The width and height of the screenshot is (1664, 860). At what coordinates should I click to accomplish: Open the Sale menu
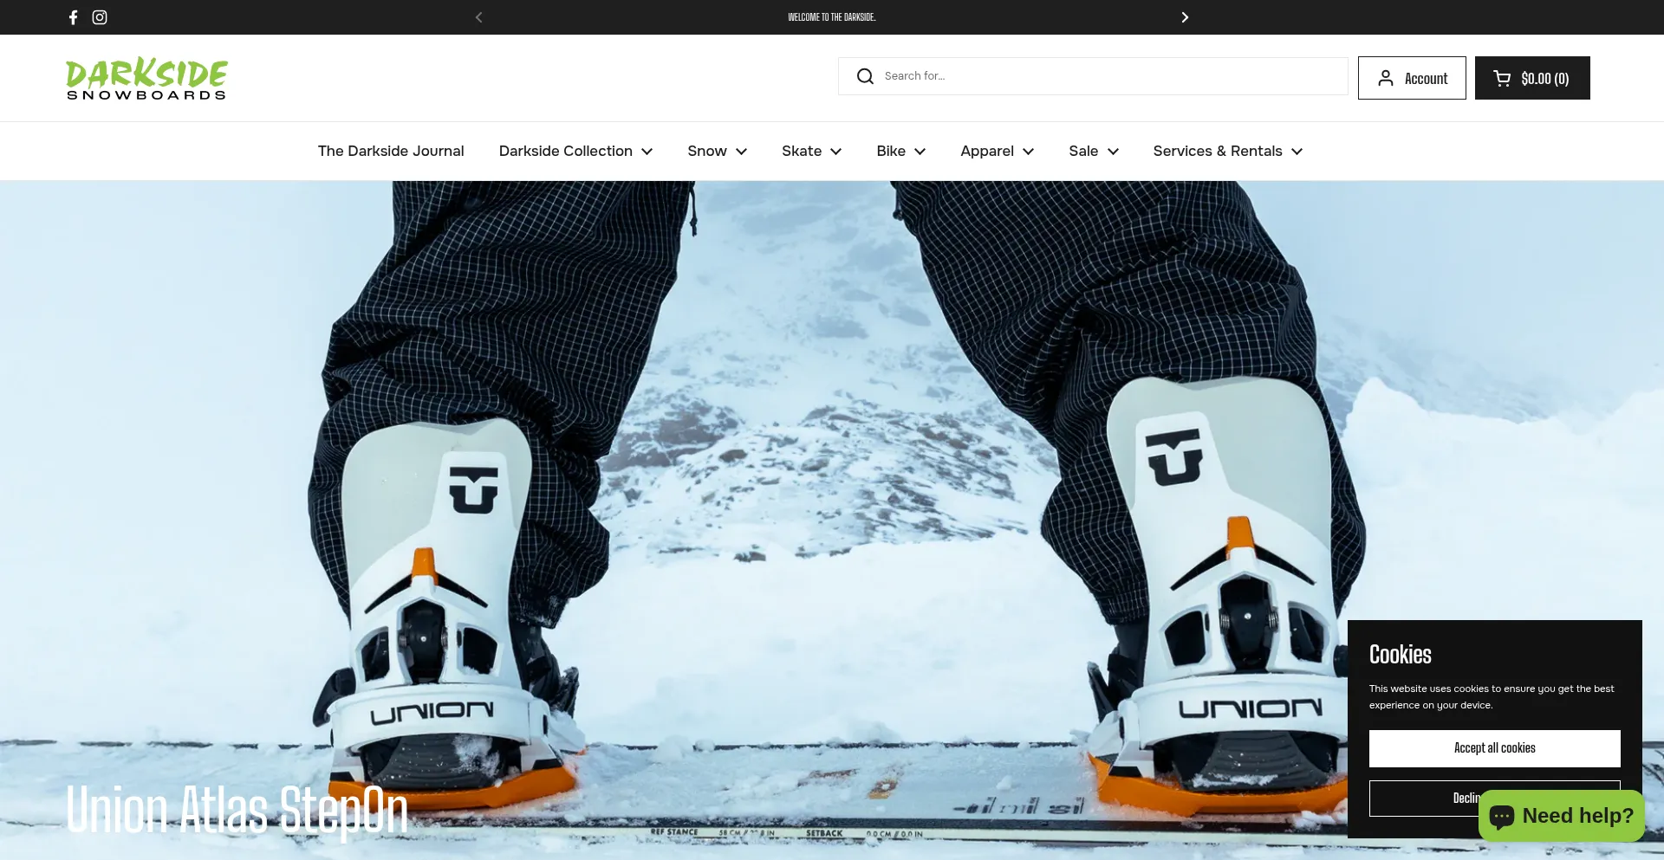point(1093,151)
